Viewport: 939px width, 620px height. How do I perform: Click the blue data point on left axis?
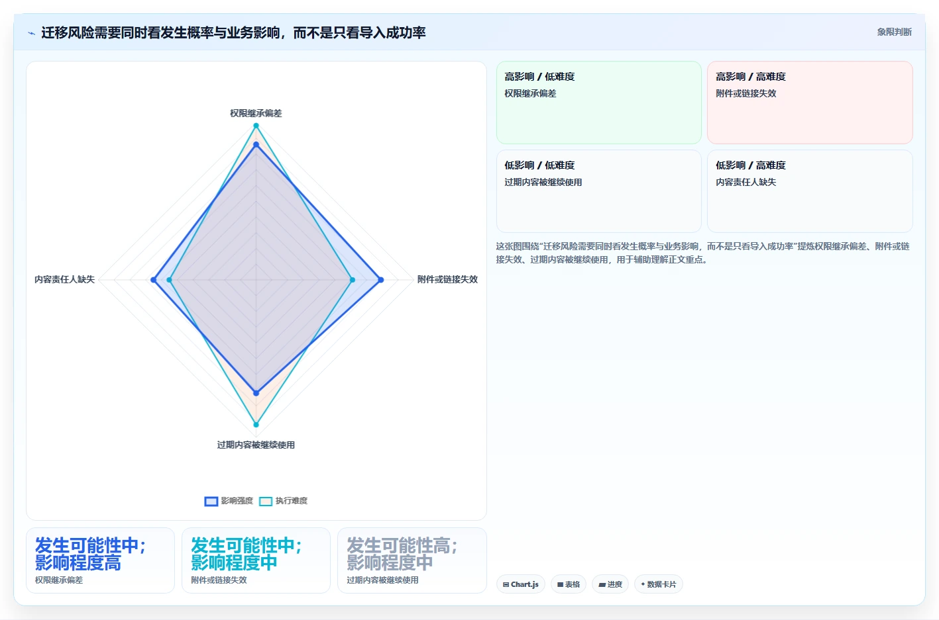click(154, 280)
